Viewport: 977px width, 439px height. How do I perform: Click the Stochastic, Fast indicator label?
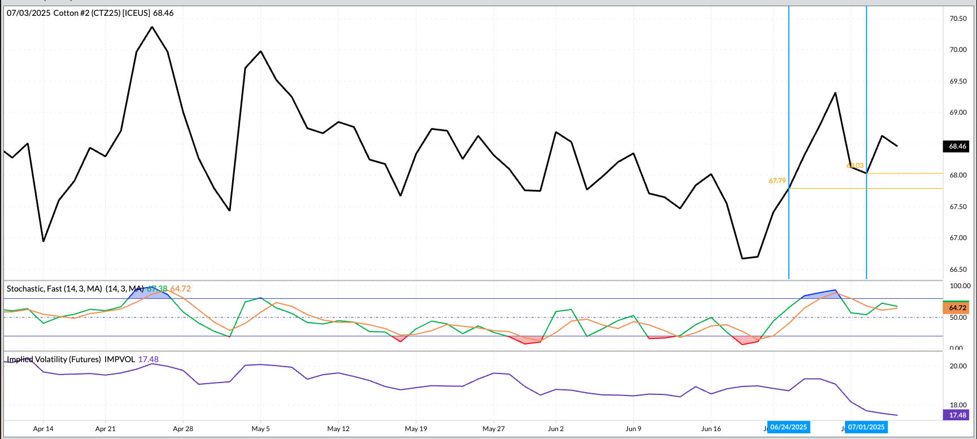point(54,289)
